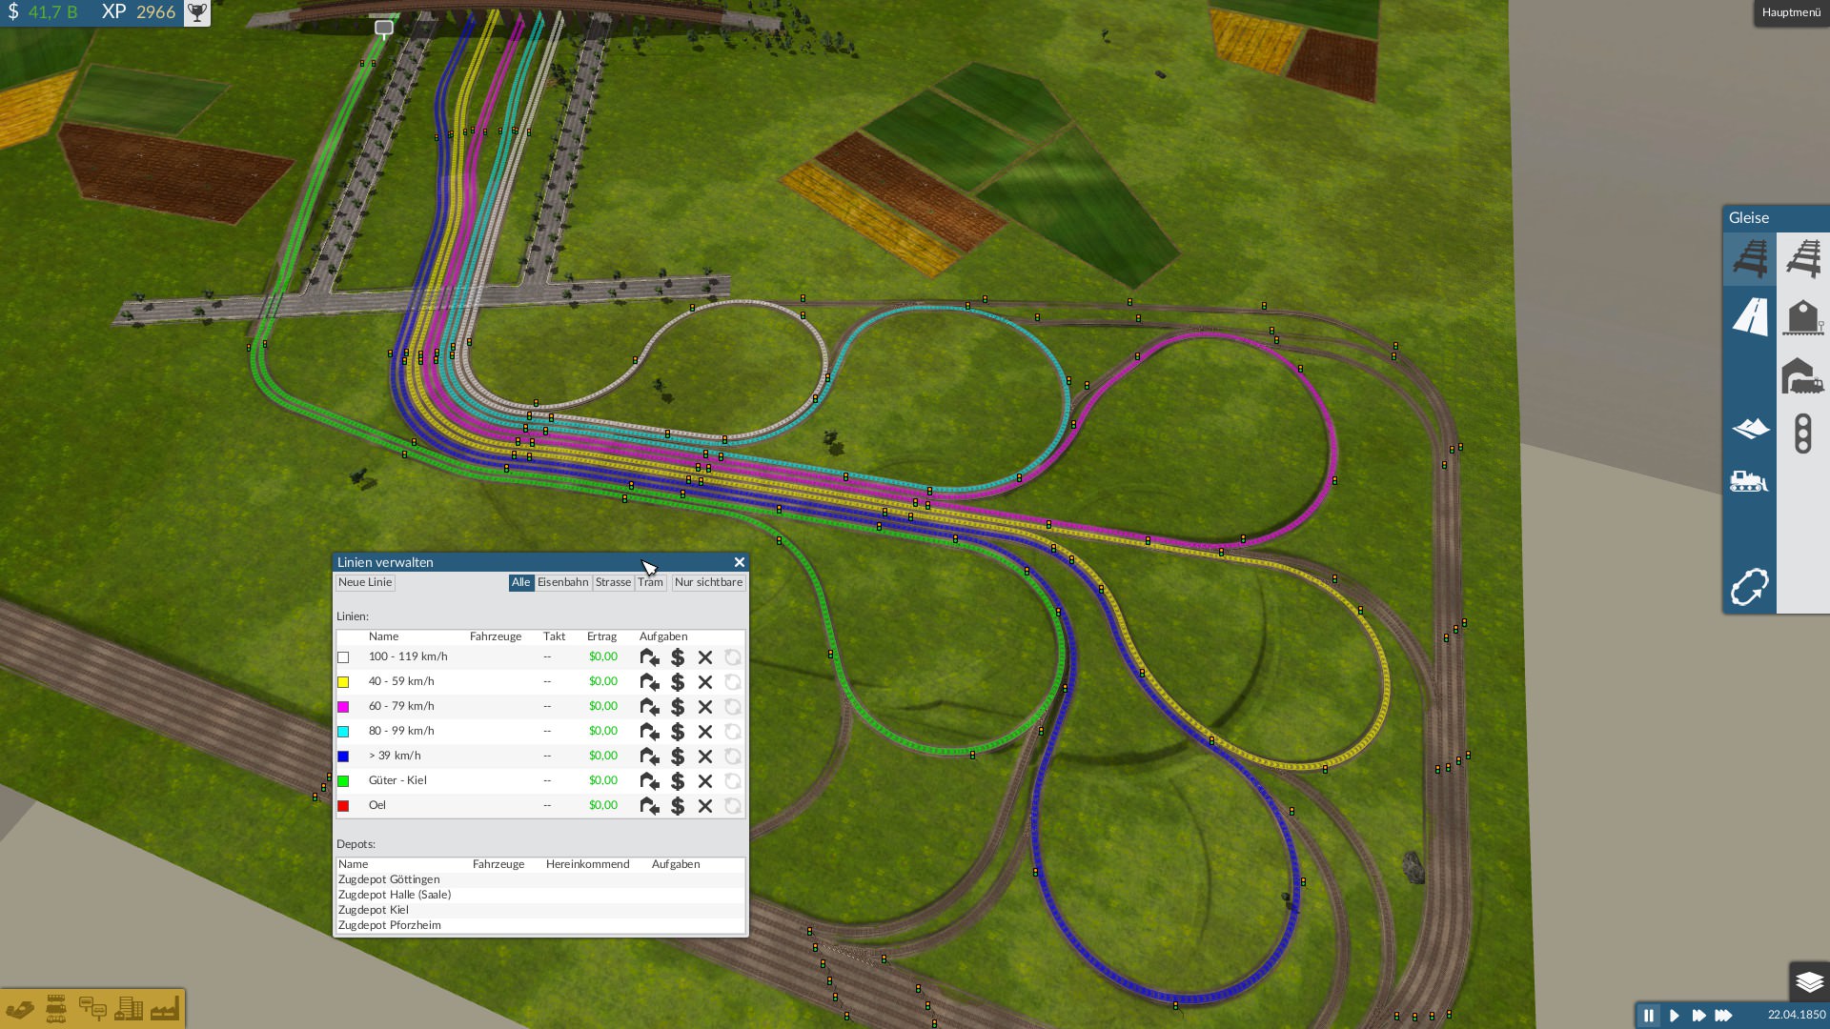Screen dimensions: 1830x1029
Task: Select the Alle filter tab
Action: tap(520, 582)
